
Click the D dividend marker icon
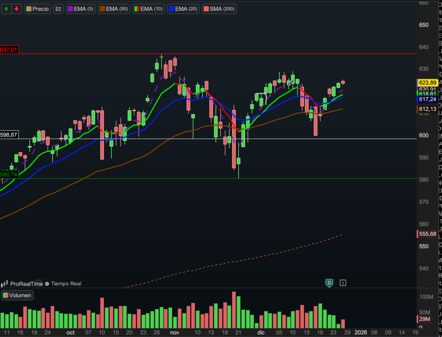click(x=329, y=283)
